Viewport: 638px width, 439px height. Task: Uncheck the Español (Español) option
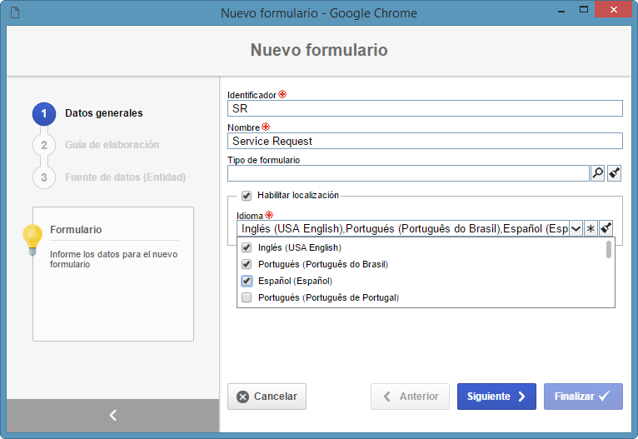pyautogui.click(x=247, y=281)
